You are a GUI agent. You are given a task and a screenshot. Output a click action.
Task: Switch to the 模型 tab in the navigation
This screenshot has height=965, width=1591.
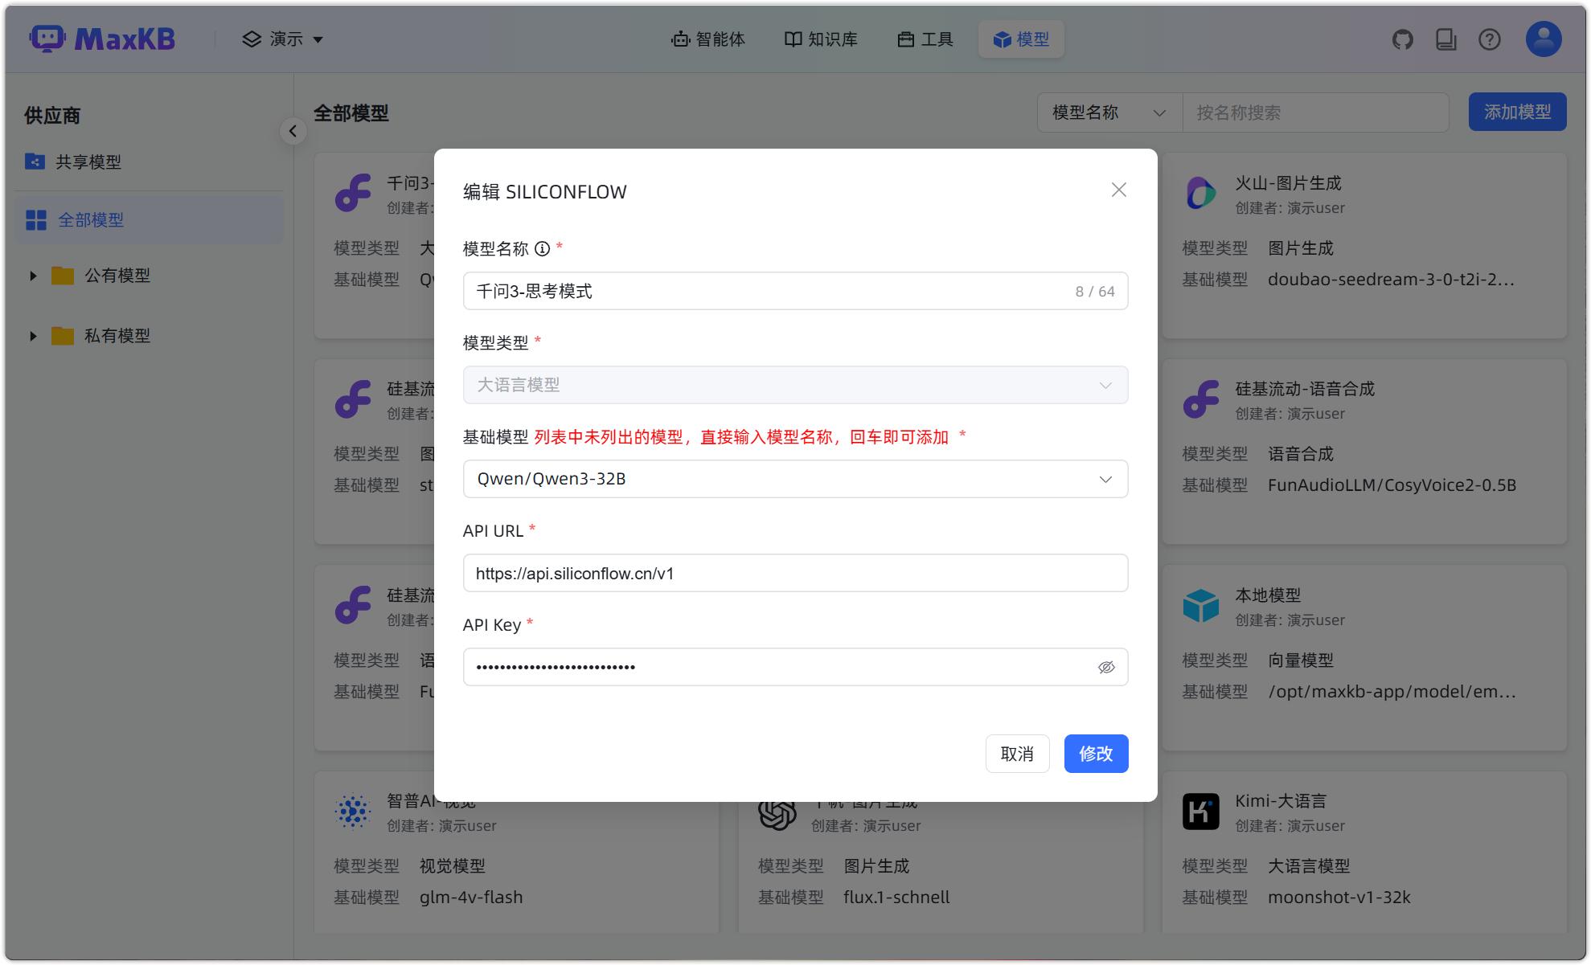(1021, 39)
